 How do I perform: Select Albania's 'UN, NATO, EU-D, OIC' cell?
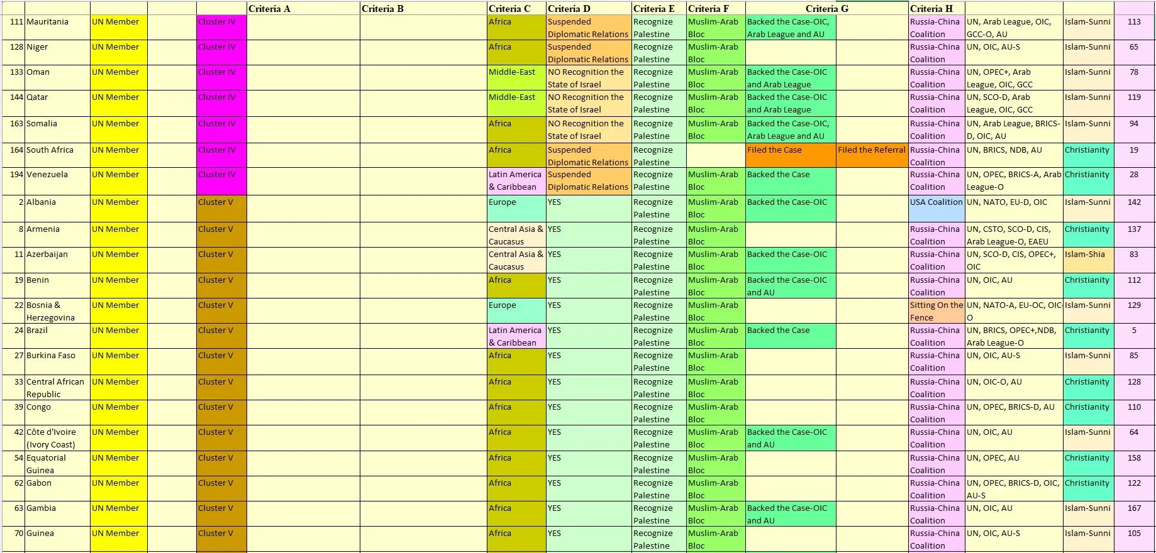[x=1014, y=209]
